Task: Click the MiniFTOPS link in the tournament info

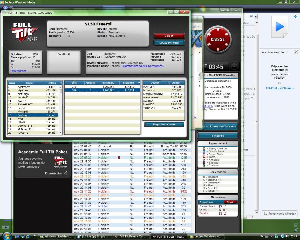Action: point(208,106)
